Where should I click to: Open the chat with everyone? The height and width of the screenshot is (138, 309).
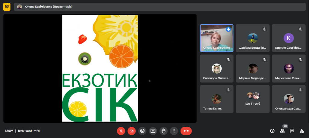click(x=292, y=131)
